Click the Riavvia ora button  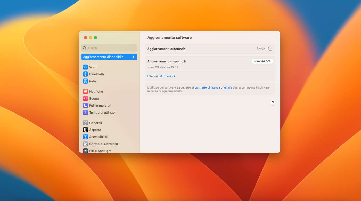(x=262, y=61)
